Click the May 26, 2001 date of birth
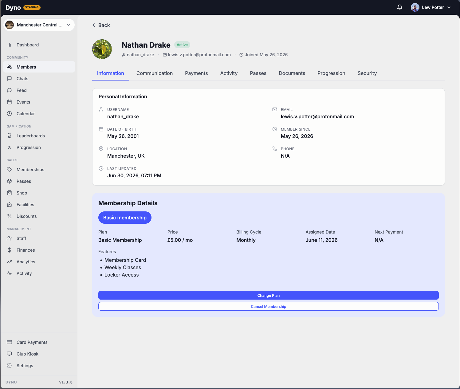The image size is (460, 389). [123, 136]
